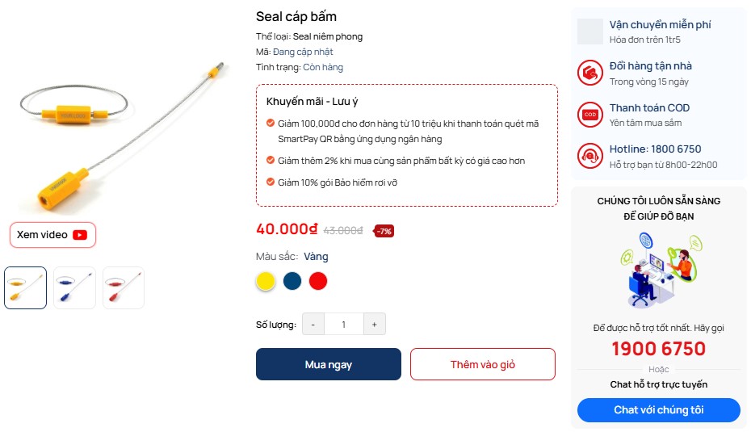Select the yellow color swatch

tap(266, 281)
